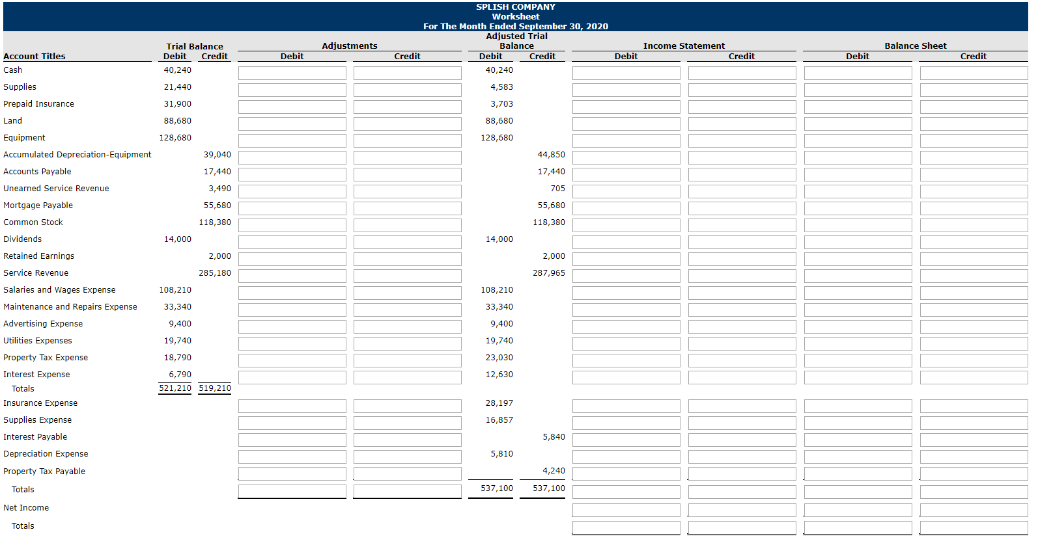Screen dimensions: 1038x545
Task: Click Balance Sheet Debit field for Cash
Action: click(x=858, y=73)
